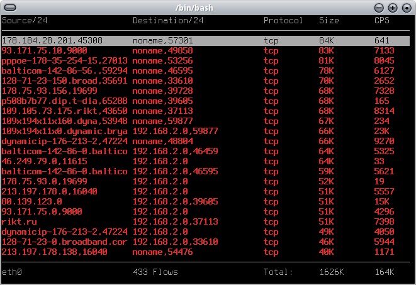The image size is (416, 285).
Task: Click destination 192.168.2.0,39605
Action: tap(176, 202)
